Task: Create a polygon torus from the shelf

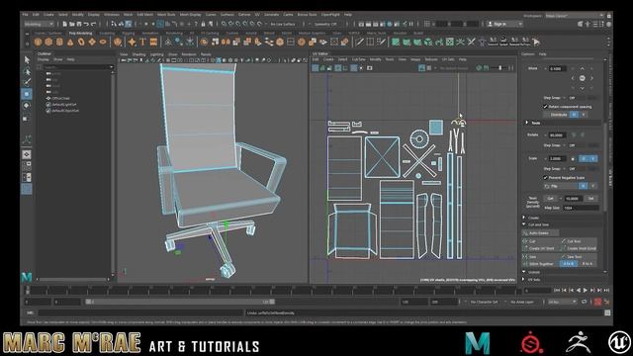Action: [x=81, y=42]
